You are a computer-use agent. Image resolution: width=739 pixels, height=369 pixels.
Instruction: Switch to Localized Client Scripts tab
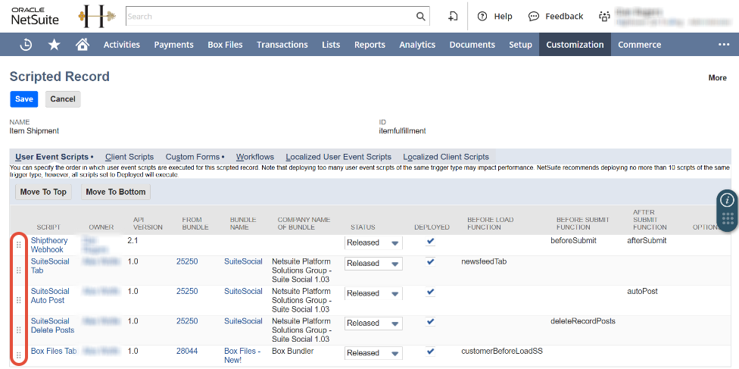point(446,157)
